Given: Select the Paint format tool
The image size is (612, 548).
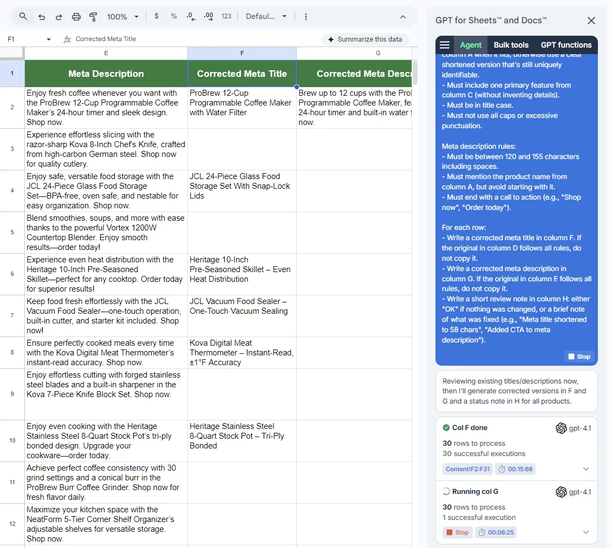Looking at the screenshot, I should pyautogui.click(x=93, y=17).
